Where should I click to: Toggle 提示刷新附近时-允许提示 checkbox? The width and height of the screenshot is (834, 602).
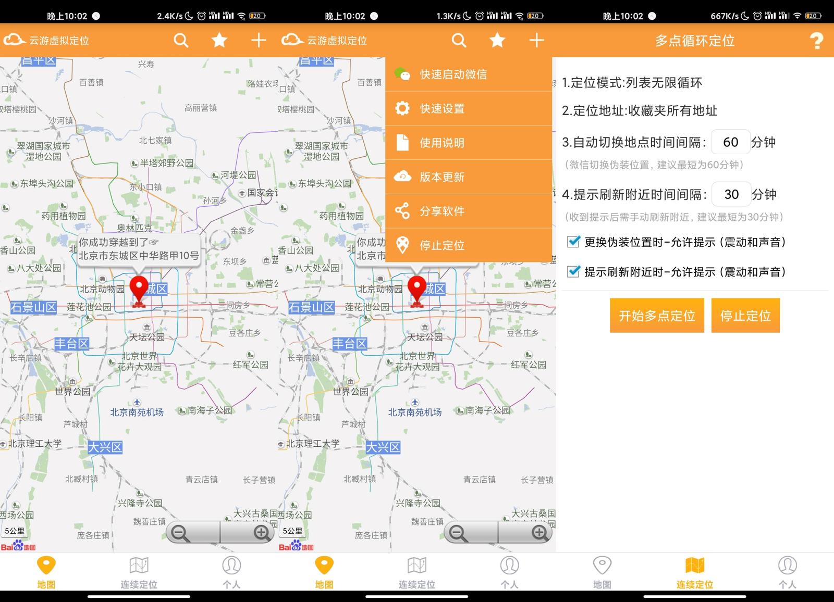[573, 271]
